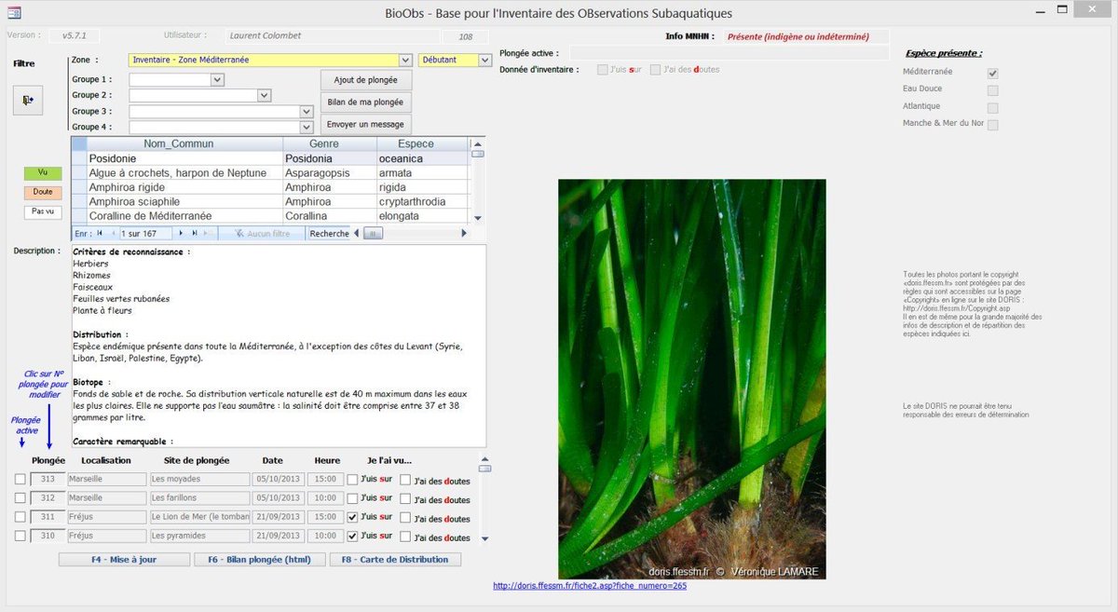Image resolution: width=1118 pixels, height=612 pixels.
Task: Click the Genre column header
Action: pyautogui.click(x=330, y=143)
